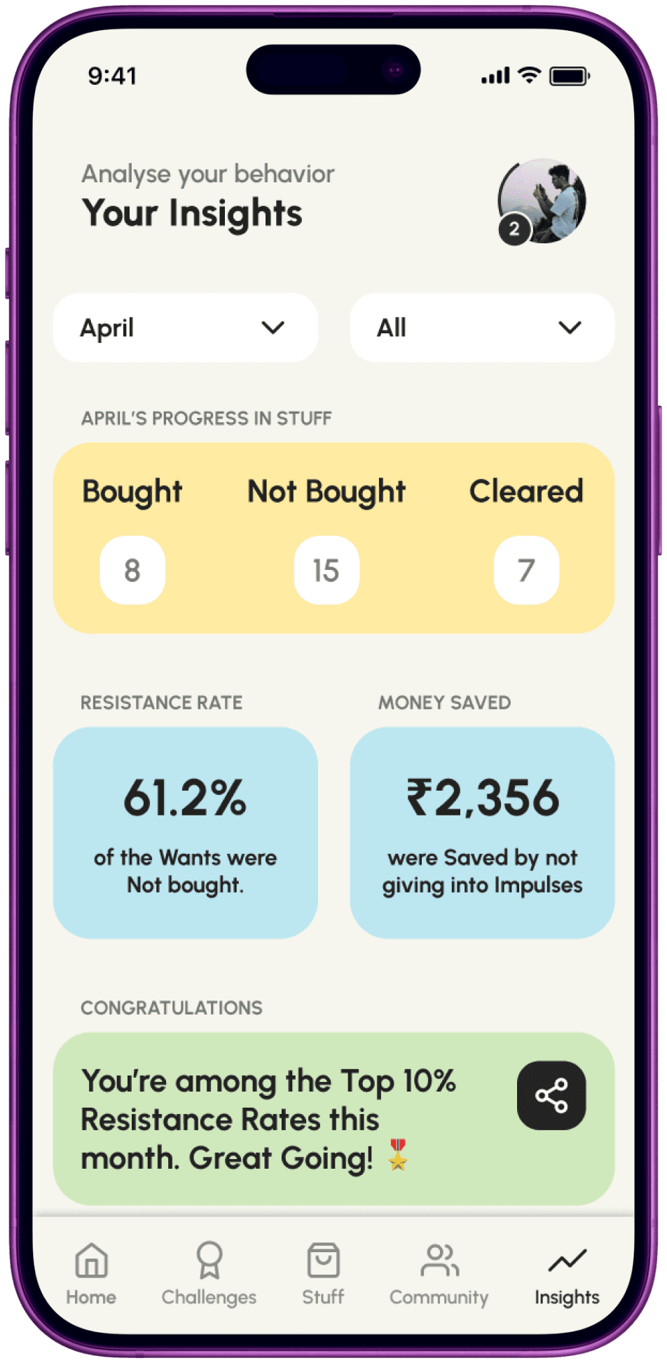Open the profile picture avatar
Screen dimensions: 667x1363
coord(542,201)
